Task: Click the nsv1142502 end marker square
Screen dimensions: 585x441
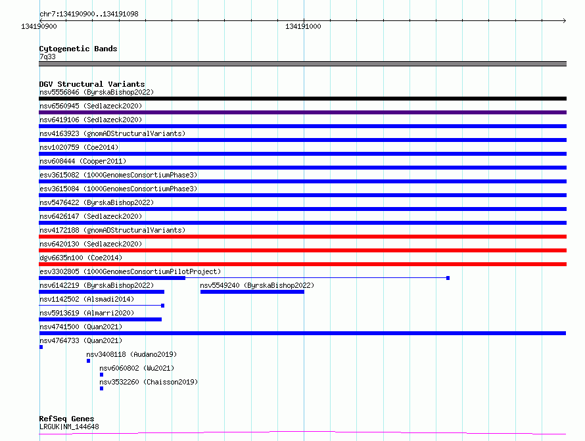Action: [162, 306]
